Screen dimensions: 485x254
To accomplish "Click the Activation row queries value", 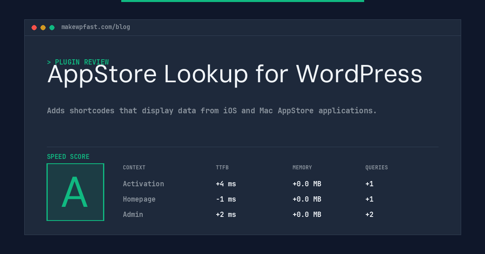I will (x=369, y=184).
